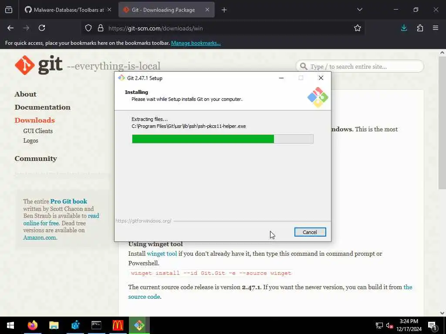446x334 pixels.
Task: Click the Git Setup taskbar icon
Action: click(x=139, y=325)
